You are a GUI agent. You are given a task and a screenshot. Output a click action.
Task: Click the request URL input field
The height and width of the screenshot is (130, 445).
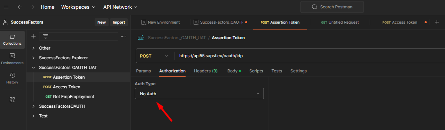click(x=310, y=56)
